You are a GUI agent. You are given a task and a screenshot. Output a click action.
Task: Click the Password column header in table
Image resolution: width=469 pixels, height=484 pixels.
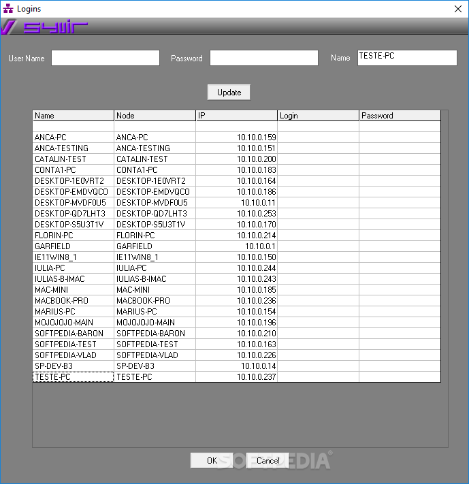[x=400, y=116]
